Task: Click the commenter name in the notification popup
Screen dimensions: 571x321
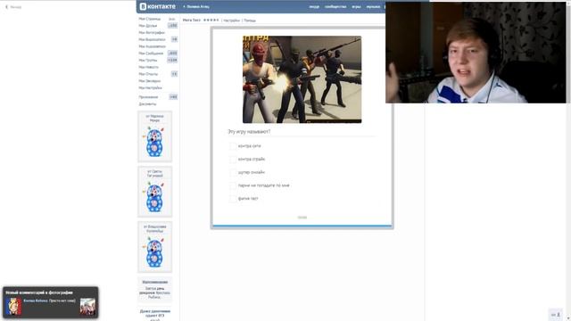Action: (36, 300)
